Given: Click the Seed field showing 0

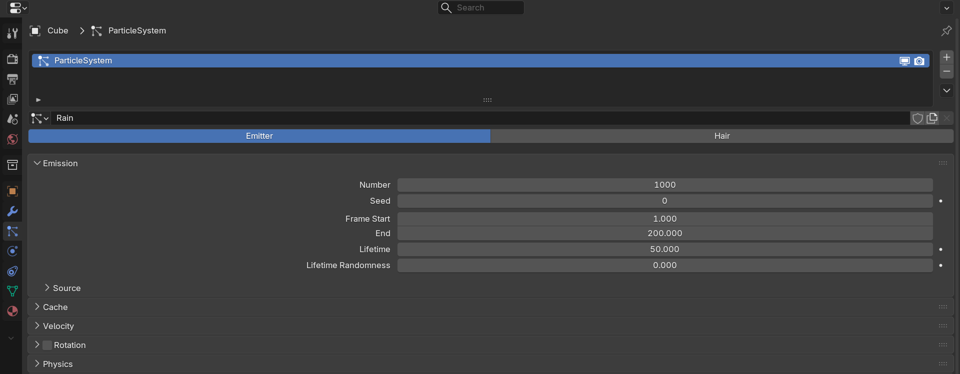Looking at the screenshot, I should click(x=665, y=201).
